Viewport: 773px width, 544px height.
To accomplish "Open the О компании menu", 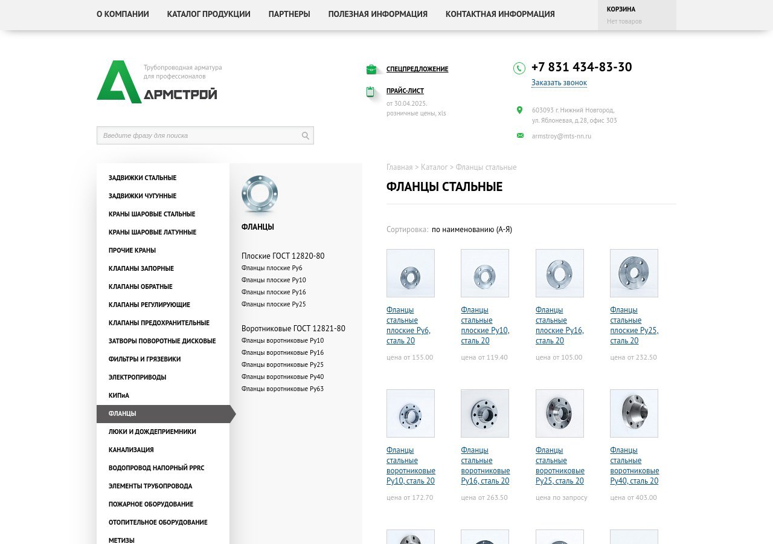I will pos(123,14).
